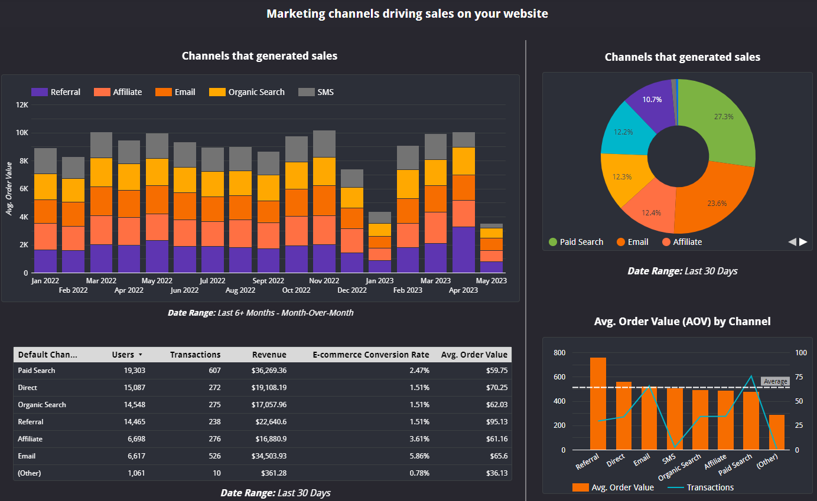
Task: Click the $36.13 average order value cell
Action: (497, 473)
